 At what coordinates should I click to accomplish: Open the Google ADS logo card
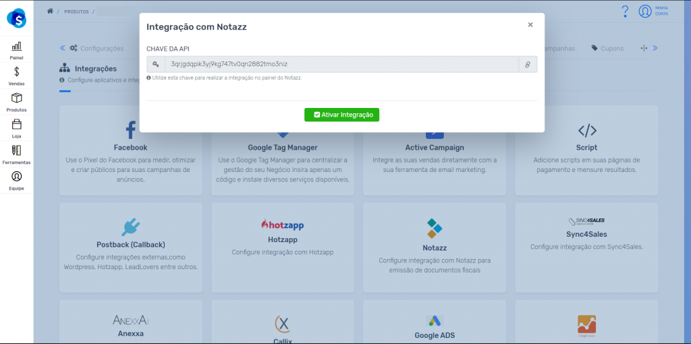tap(435, 320)
